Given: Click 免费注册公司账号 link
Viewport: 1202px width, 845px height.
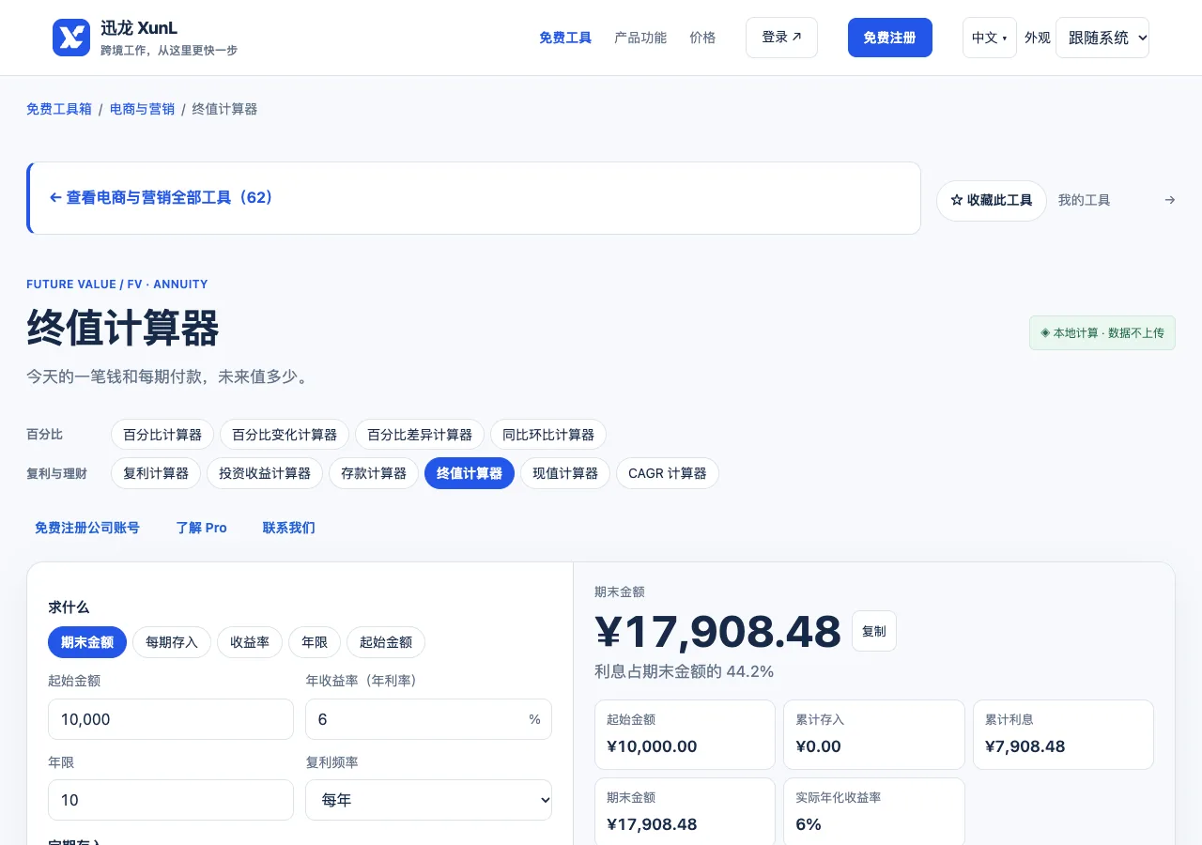Looking at the screenshot, I should (87, 528).
